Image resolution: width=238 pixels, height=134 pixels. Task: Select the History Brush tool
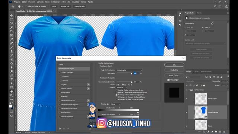[12, 55]
